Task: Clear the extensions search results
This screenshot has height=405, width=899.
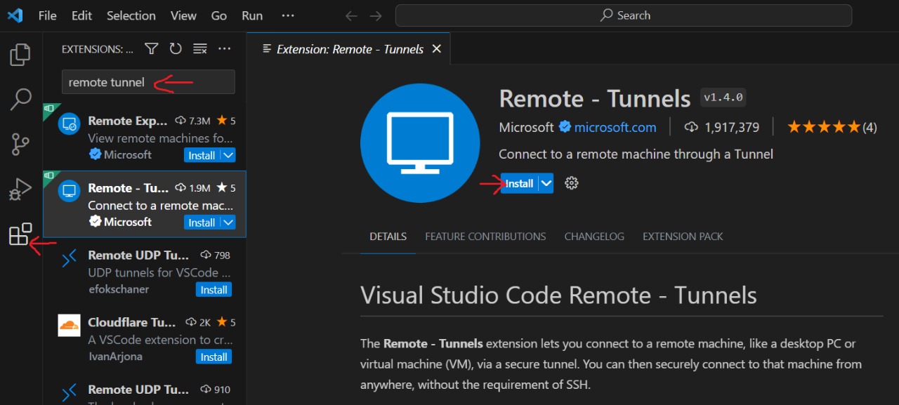Action: pyautogui.click(x=199, y=48)
